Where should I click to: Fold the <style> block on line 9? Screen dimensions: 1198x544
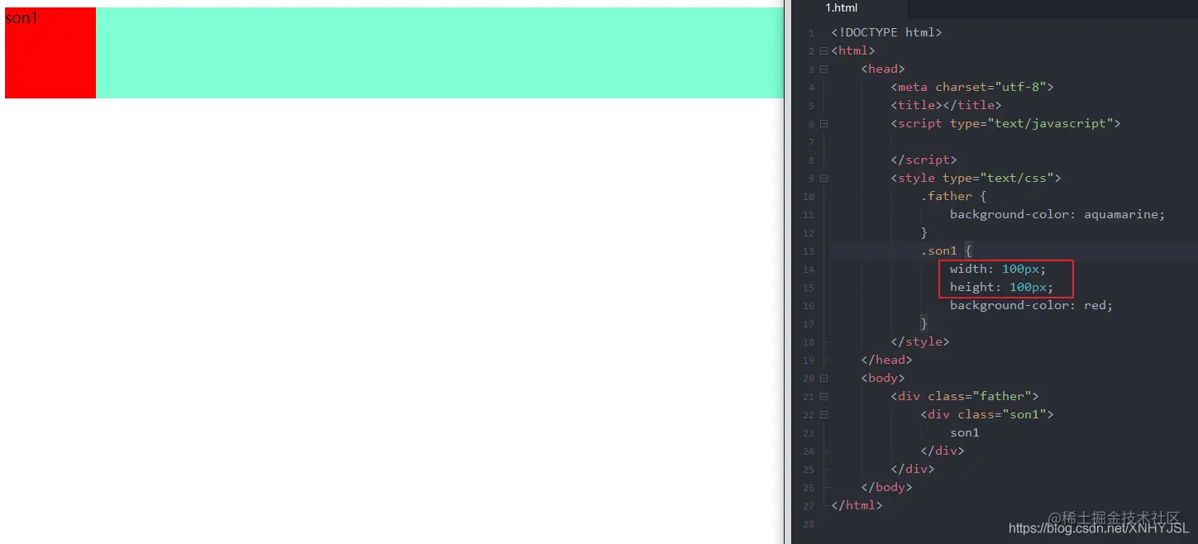pos(823,179)
